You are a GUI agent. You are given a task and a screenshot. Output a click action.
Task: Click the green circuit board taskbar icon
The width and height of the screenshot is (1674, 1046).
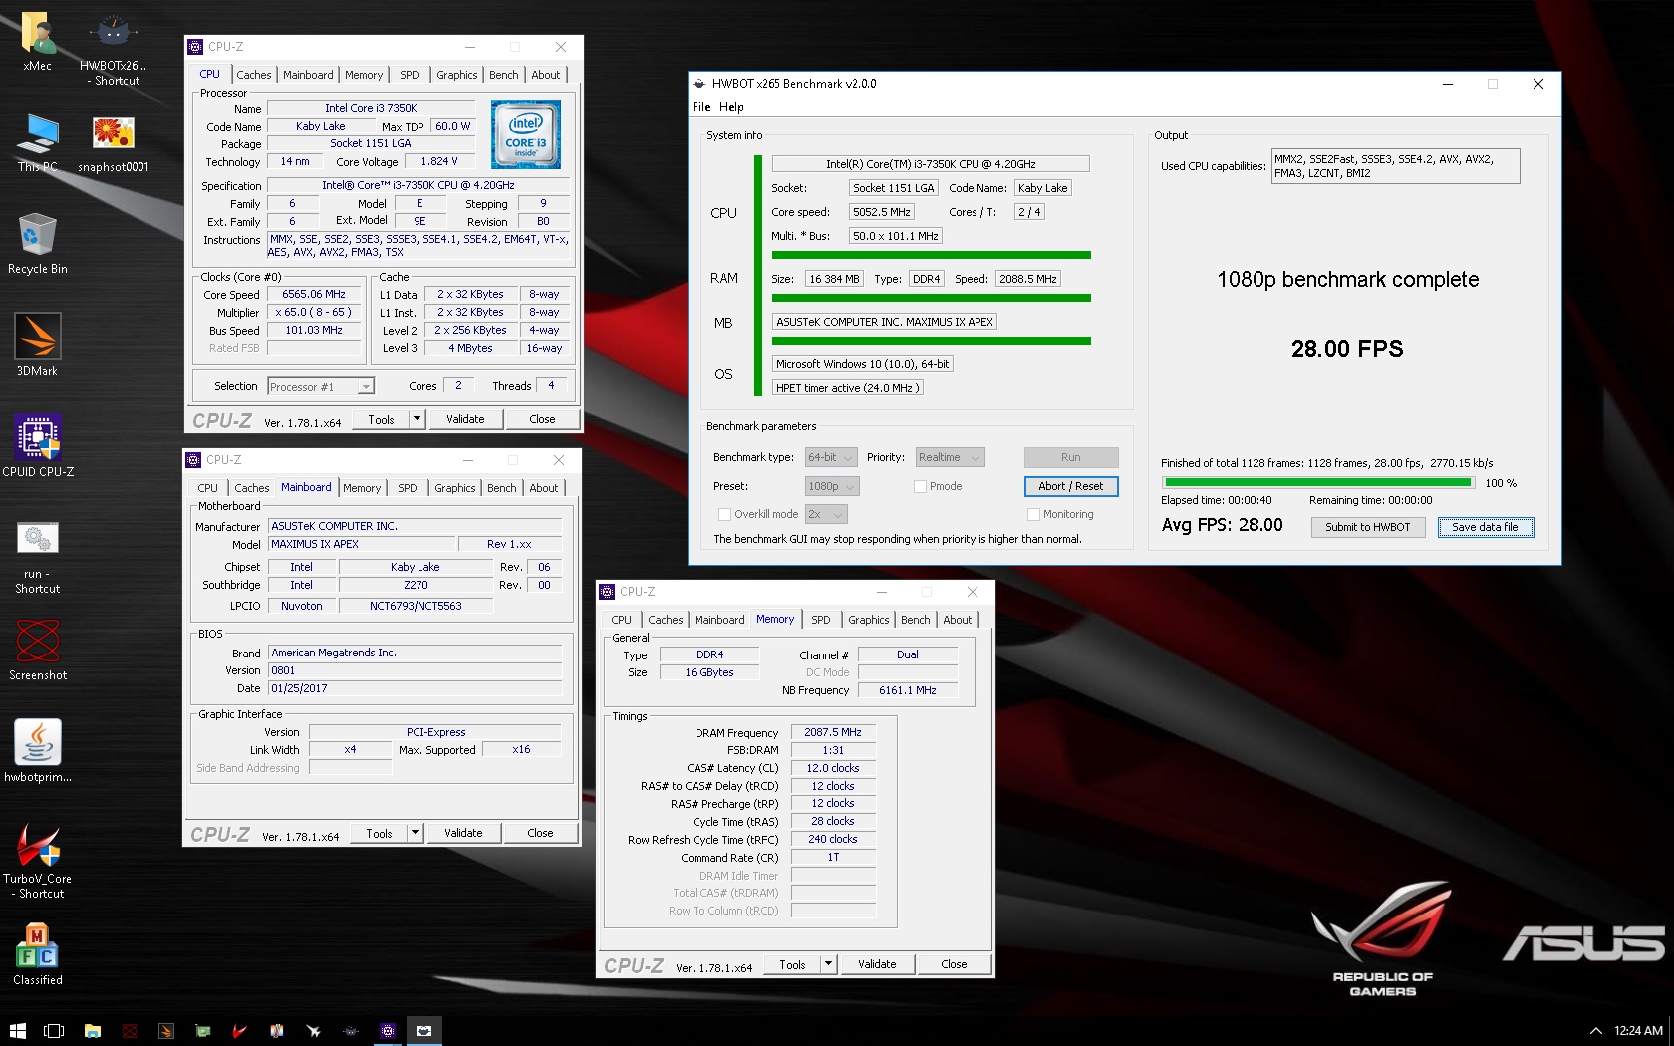tap(202, 1031)
